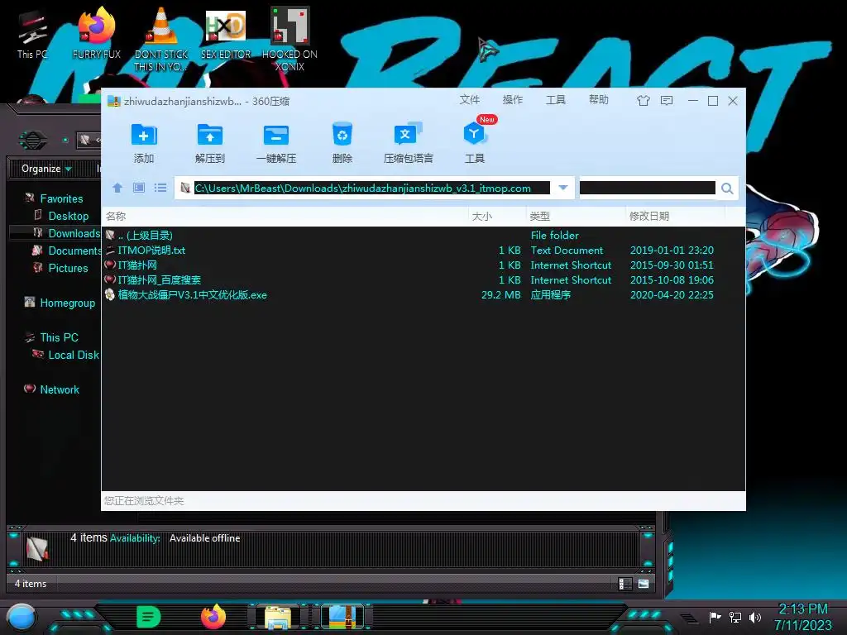Screen dimensions: 847x635
Task: Select Desktop in Explorer sidebar
Action: click(x=68, y=216)
